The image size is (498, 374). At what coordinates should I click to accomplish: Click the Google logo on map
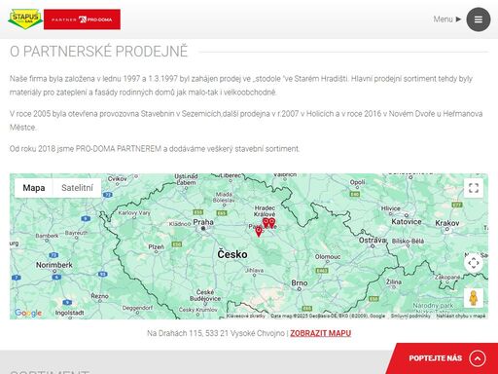point(28,313)
